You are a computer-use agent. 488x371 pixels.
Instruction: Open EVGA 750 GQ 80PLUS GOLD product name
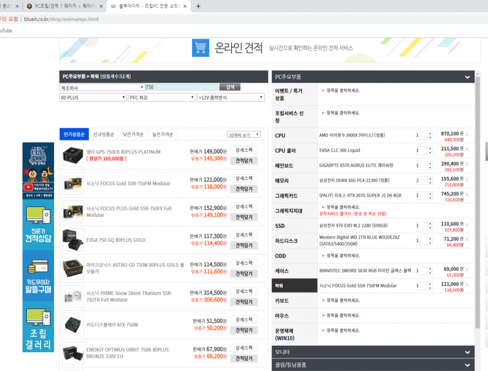[116, 240]
